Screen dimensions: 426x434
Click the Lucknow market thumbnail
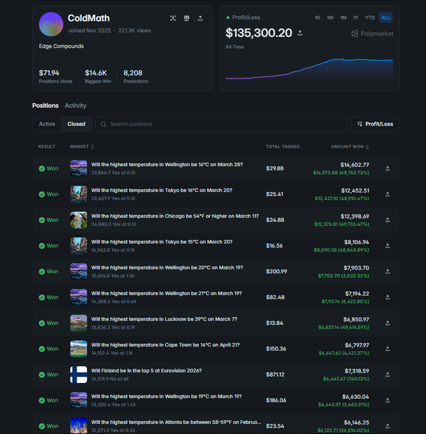tap(79, 323)
